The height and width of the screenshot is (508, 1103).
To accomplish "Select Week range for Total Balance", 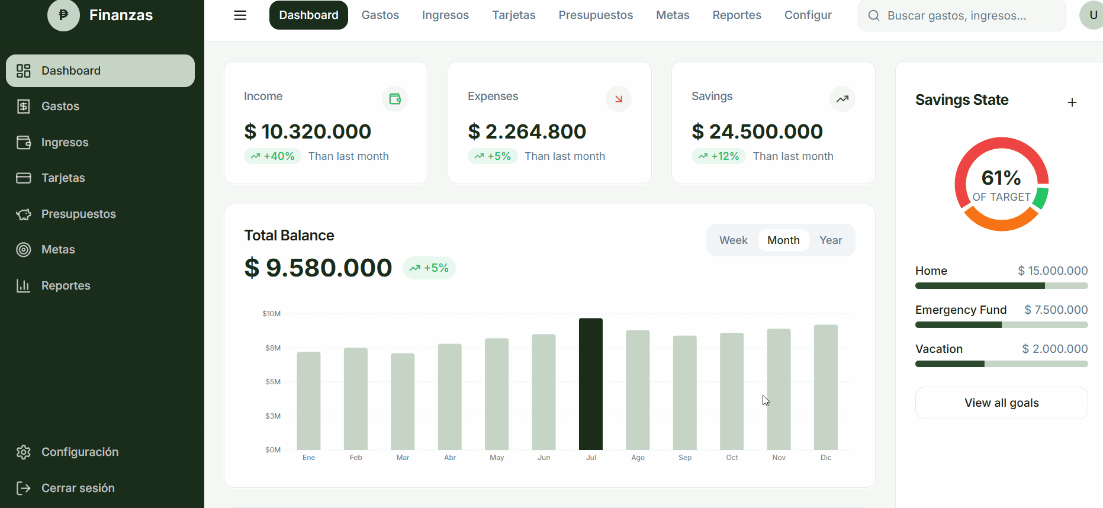I will click(x=733, y=240).
